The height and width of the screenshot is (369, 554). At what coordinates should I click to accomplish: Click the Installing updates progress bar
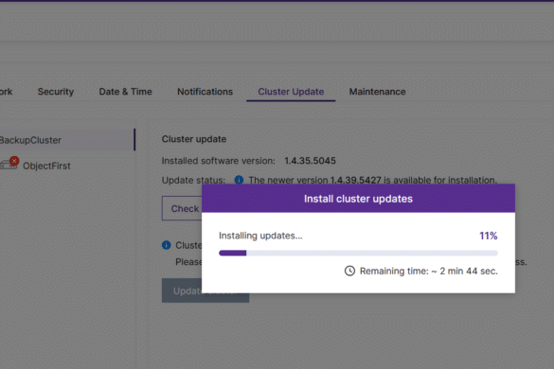coord(358,253)
